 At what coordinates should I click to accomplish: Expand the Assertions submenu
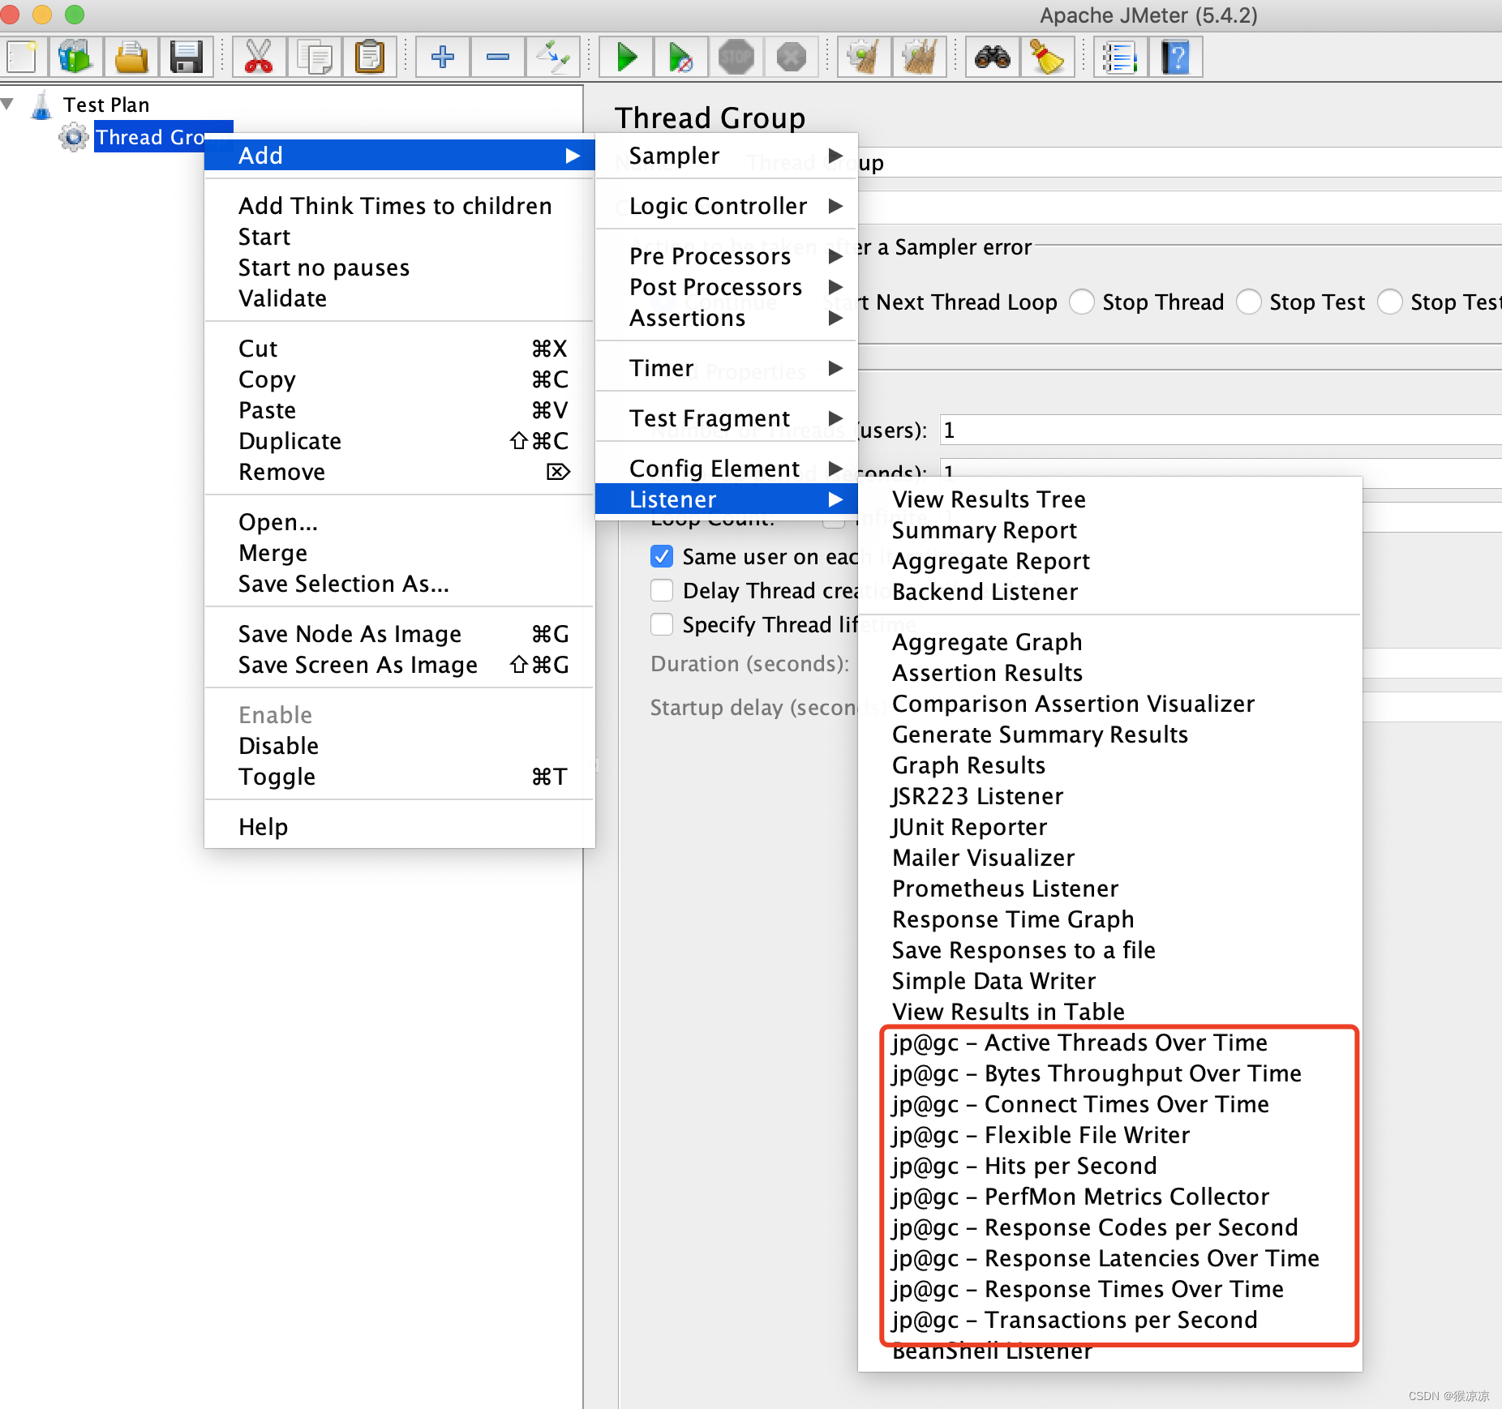pos(727,318)
